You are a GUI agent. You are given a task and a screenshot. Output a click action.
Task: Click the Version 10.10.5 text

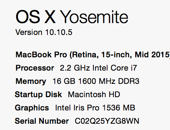click(x=44, y=32)
